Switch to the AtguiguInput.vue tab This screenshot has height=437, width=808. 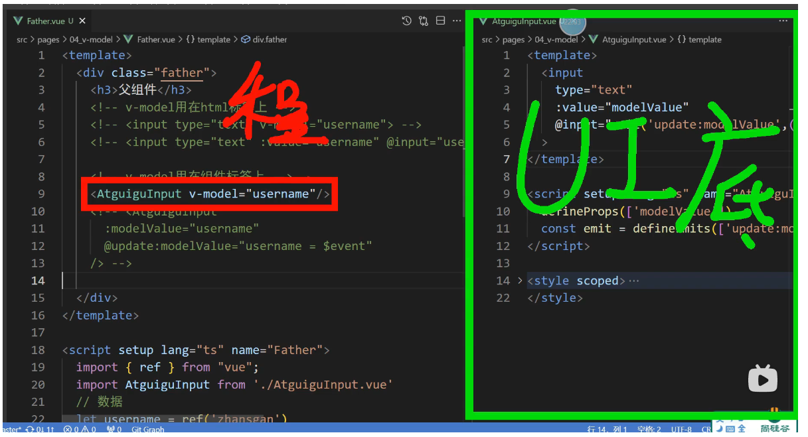[523, 21]
